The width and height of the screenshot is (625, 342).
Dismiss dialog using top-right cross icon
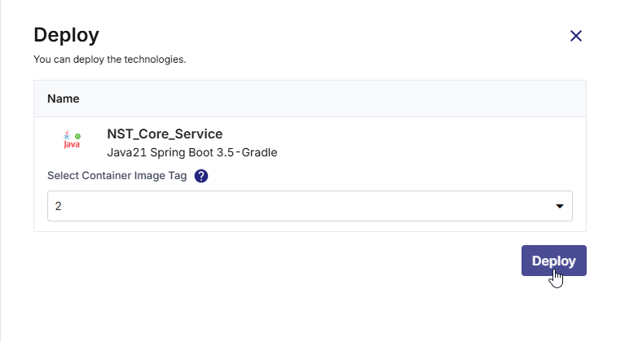[576, 36]
